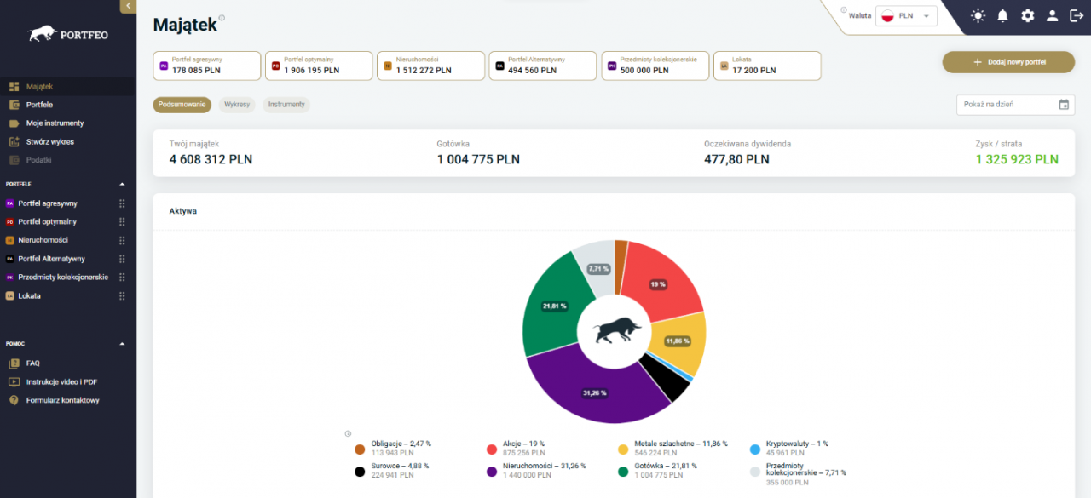Screen dimensions: 1091x498
Task: Toggle Akcje red legend swatch
Action: point(492,449)
